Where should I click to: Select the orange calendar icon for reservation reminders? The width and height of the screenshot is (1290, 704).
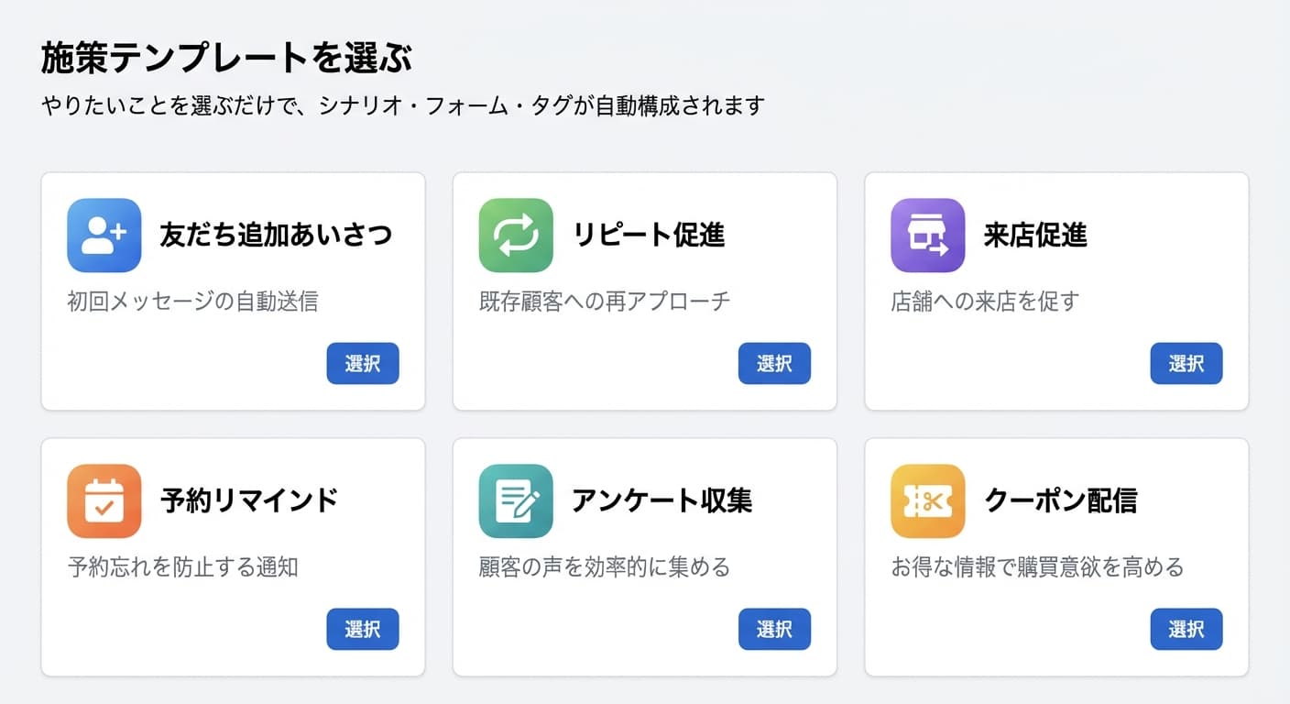click(104, 501)
